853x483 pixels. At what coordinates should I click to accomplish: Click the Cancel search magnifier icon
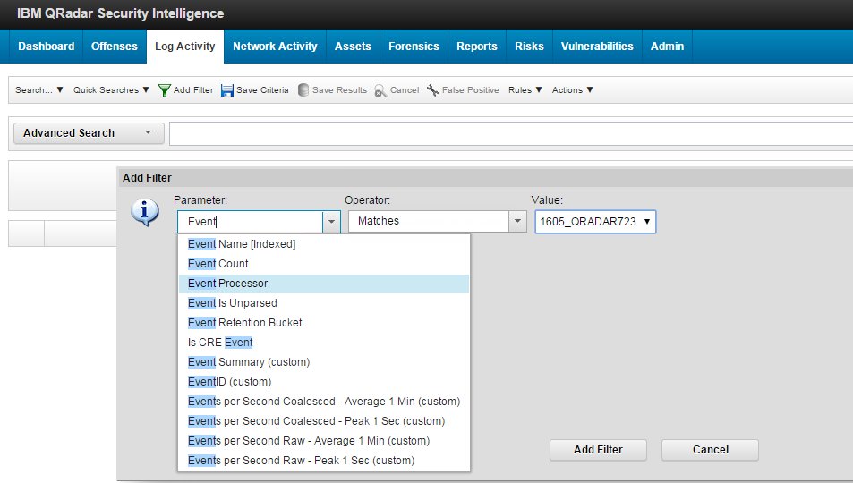point(380,91)
